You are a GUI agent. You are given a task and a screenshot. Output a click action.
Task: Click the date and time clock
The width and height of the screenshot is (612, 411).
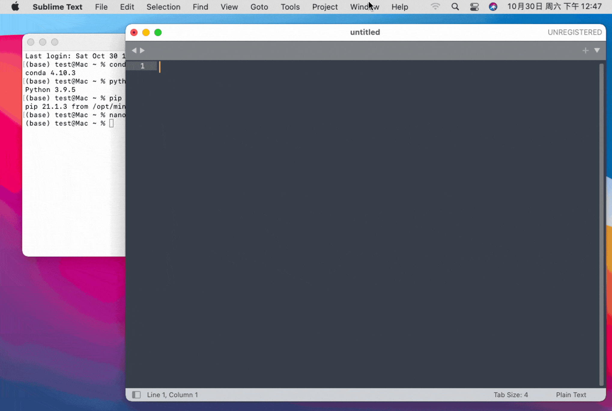554,7
